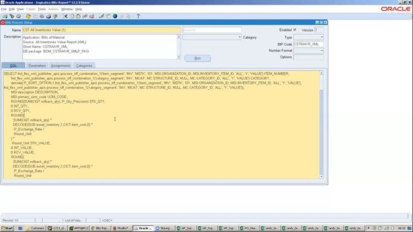Click the Switch Responsibilities toolbar icon
This screenshot has width=413, height=232.
click(41, 16)
